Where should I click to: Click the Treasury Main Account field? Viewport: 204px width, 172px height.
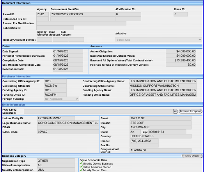[x=60, y=39]
